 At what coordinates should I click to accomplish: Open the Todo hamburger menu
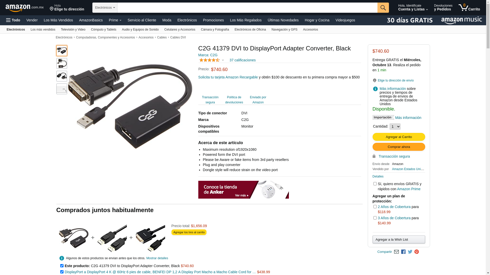(13, 20)
